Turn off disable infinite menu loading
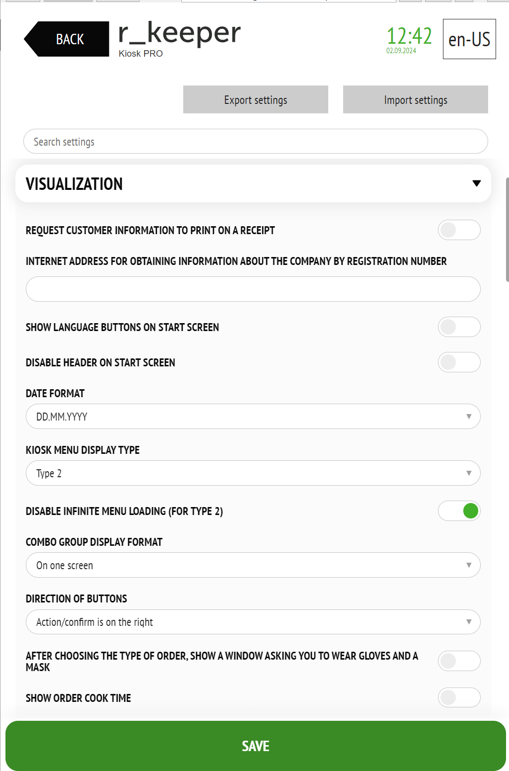The image size is (509, 771). (459, 511)
